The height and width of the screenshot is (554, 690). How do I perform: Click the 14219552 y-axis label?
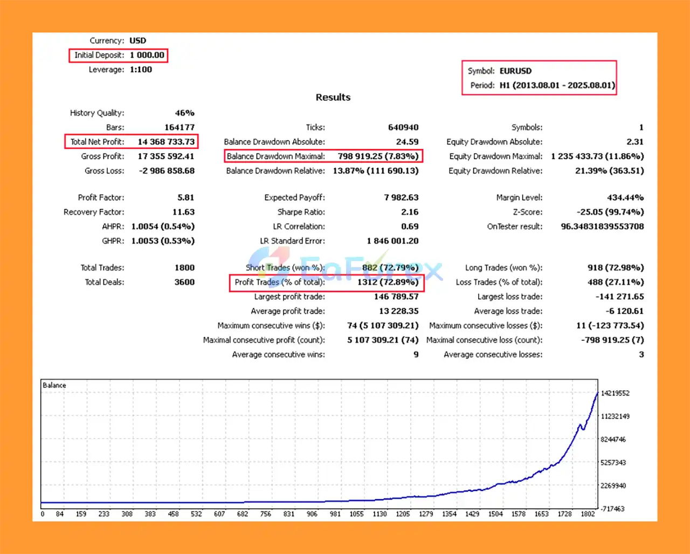[x=615, y=393]
